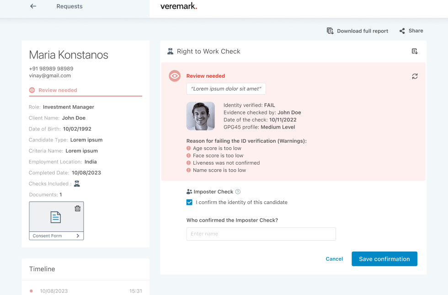Click the refresh icon in Review needed banner

click(x=415, y=76)
